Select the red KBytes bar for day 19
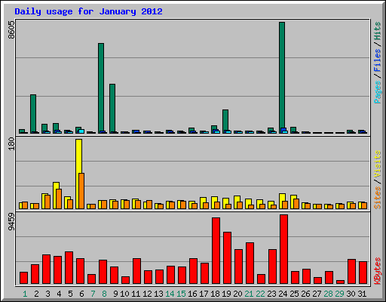The height and width of the screenshot is (302, 386). coord(227,258)
